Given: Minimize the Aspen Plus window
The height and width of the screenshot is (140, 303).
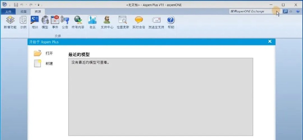Looking at the screenshot, I should coord(271,5).
